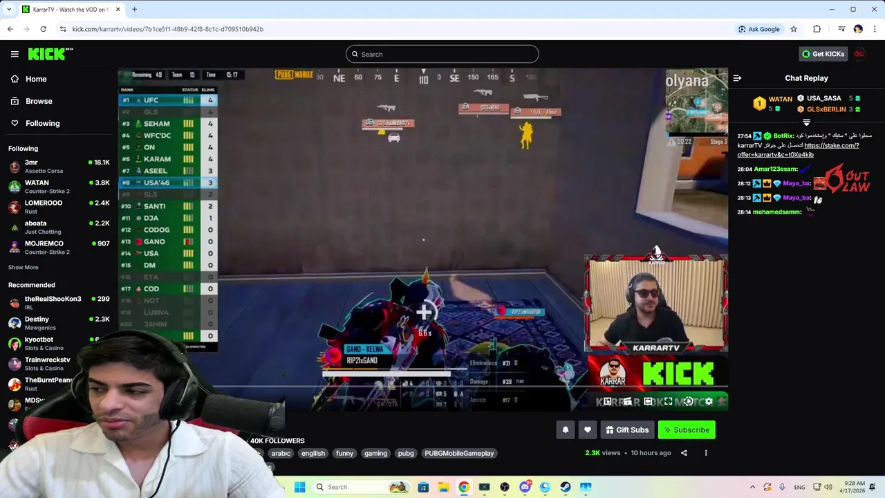This screenshot has height=498, width=885.
Task: Open mohamedsamm's chat profile
Action: (776, 212)
